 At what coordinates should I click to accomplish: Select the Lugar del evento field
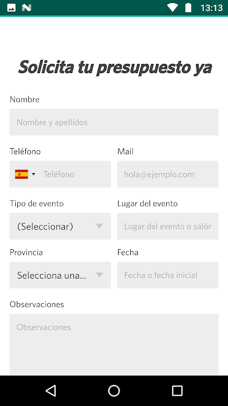pos(168,226)
